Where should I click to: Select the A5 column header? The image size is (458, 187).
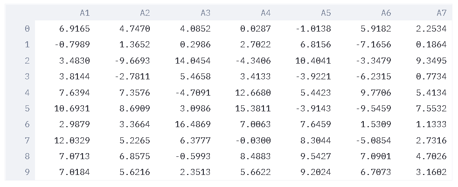pyautogui.click(x=326, y=13)
